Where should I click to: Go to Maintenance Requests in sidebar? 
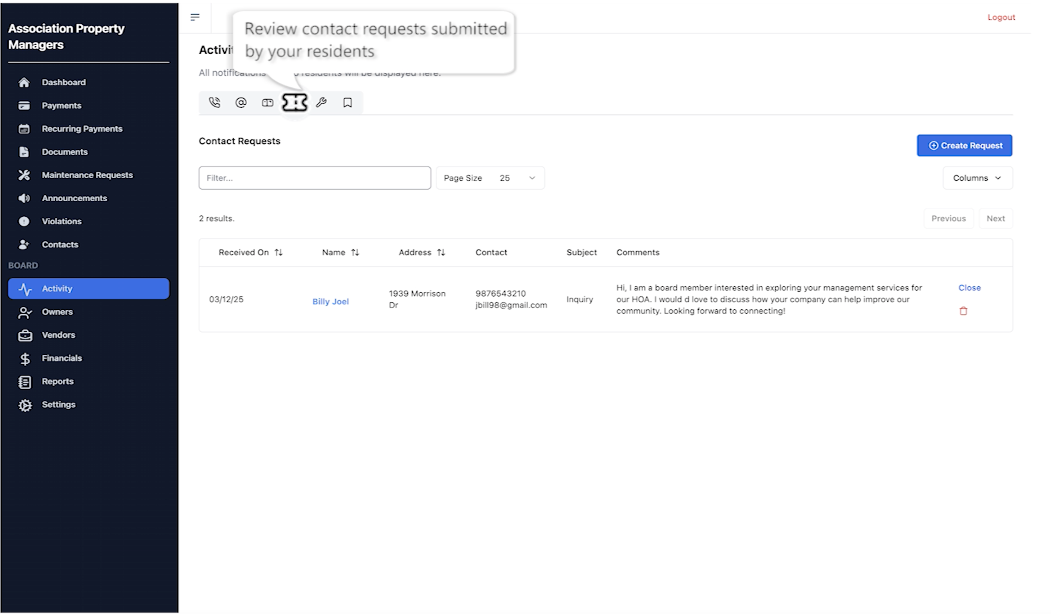87,175
